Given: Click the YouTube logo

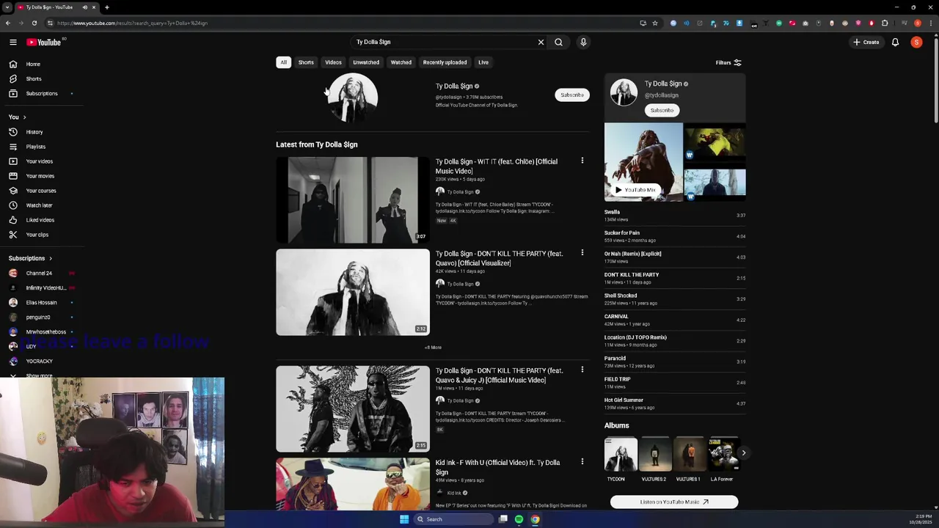Looking at the screenshot, I should point(44,43).
